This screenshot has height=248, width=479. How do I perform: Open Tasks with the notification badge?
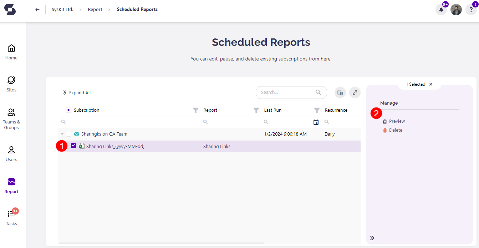[11, 217]
